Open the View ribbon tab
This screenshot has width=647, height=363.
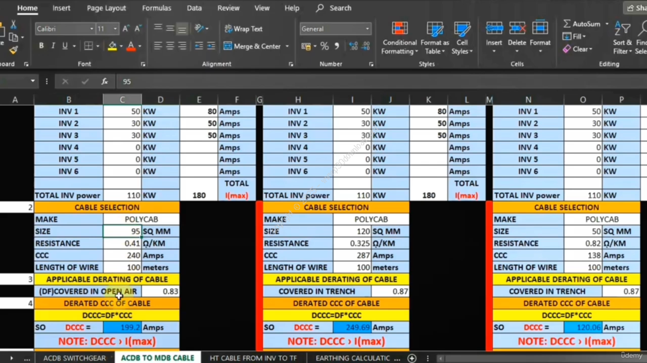pyautogui.click(x=262, y=8)
